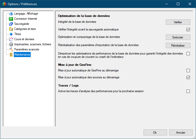196x139 pixels.
Task: Click the Réinitialiser button
Action: 178,46
